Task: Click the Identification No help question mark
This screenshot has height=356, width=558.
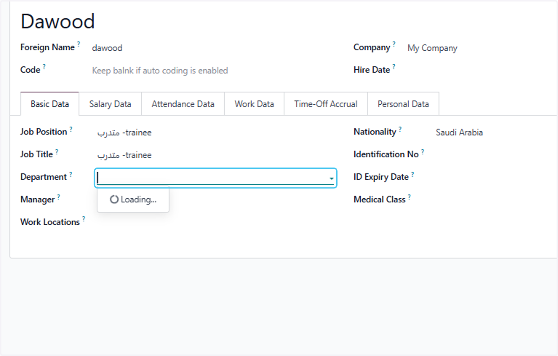Action: (423, 151)
